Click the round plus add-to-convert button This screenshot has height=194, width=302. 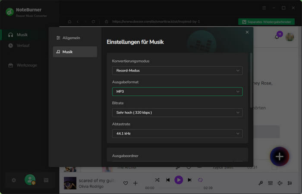tap(280, 157)
